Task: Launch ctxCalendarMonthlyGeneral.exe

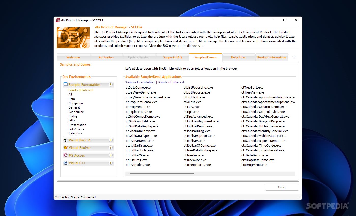Action: pos(265,131)
